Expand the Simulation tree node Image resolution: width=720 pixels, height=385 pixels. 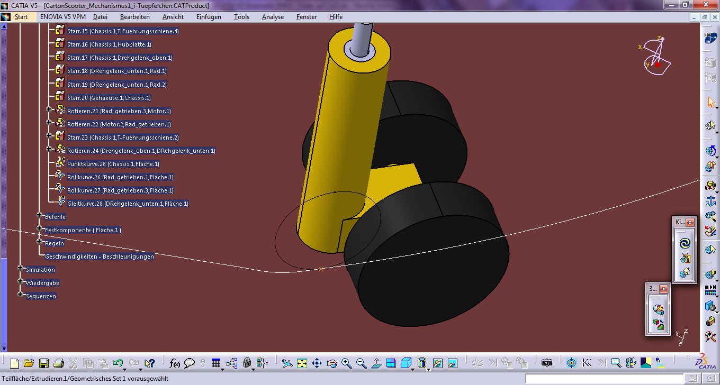20,268
